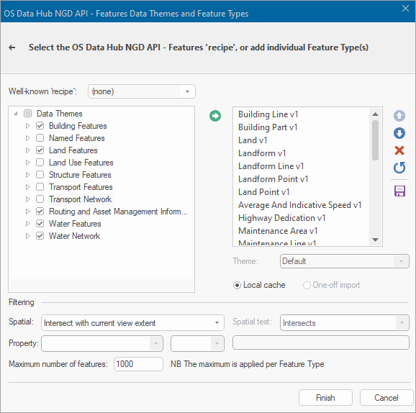The width and height of the screenshot is (416, 413).
Task: Check Transport Features checkbox
Action: tap(40, 187)
